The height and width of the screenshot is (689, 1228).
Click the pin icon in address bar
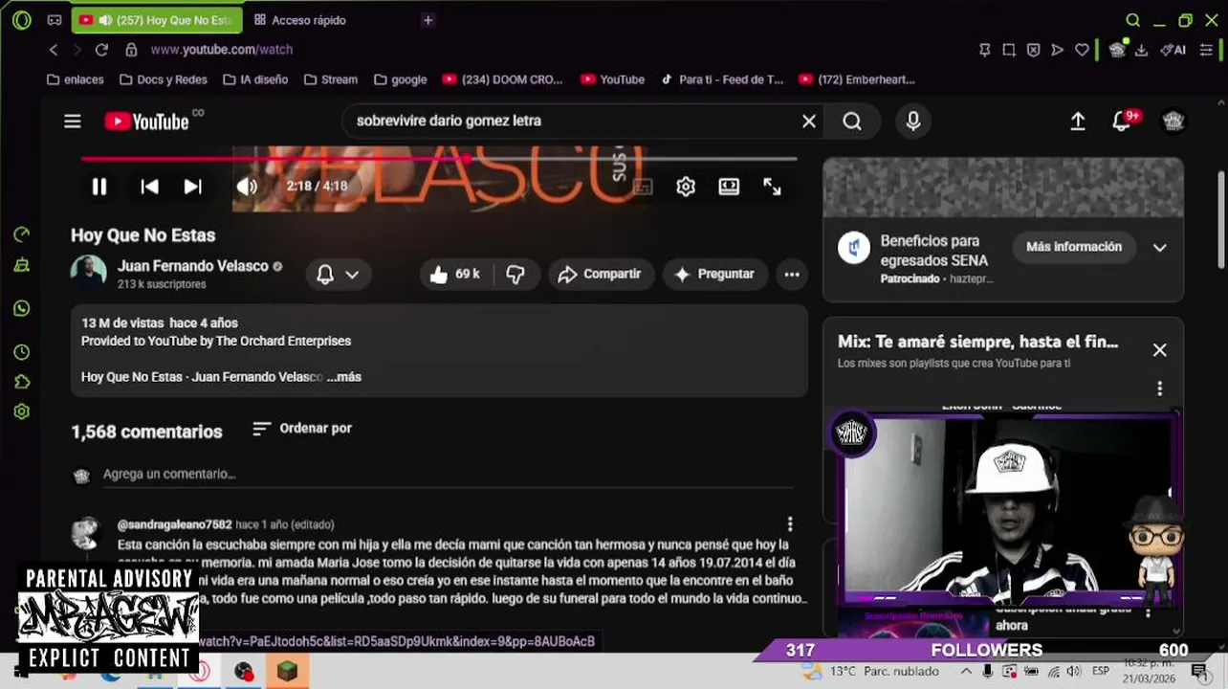coord(985,50)
